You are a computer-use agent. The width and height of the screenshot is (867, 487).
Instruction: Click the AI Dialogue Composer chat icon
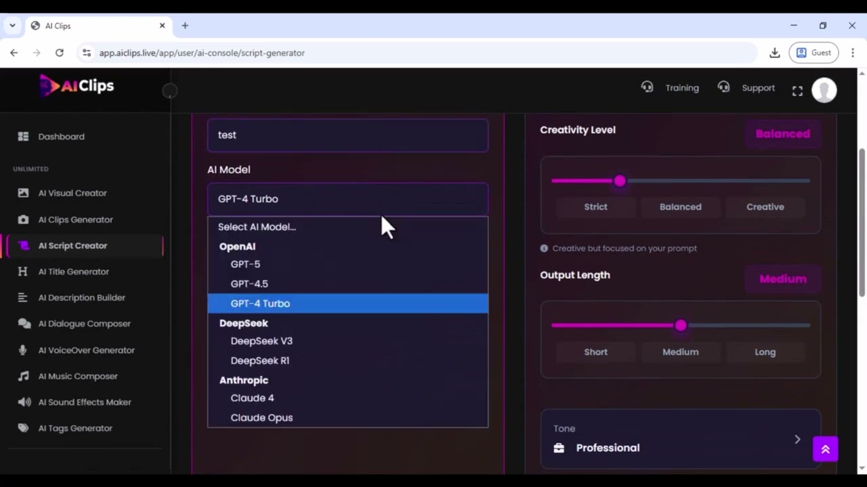24,323
